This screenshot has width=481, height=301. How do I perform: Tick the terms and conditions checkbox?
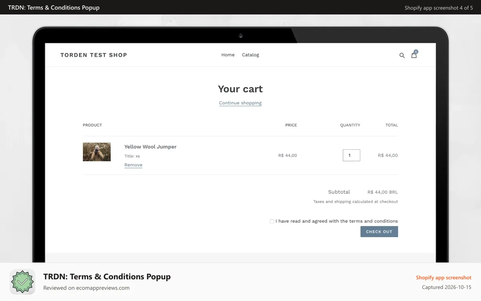pos(272,221)
